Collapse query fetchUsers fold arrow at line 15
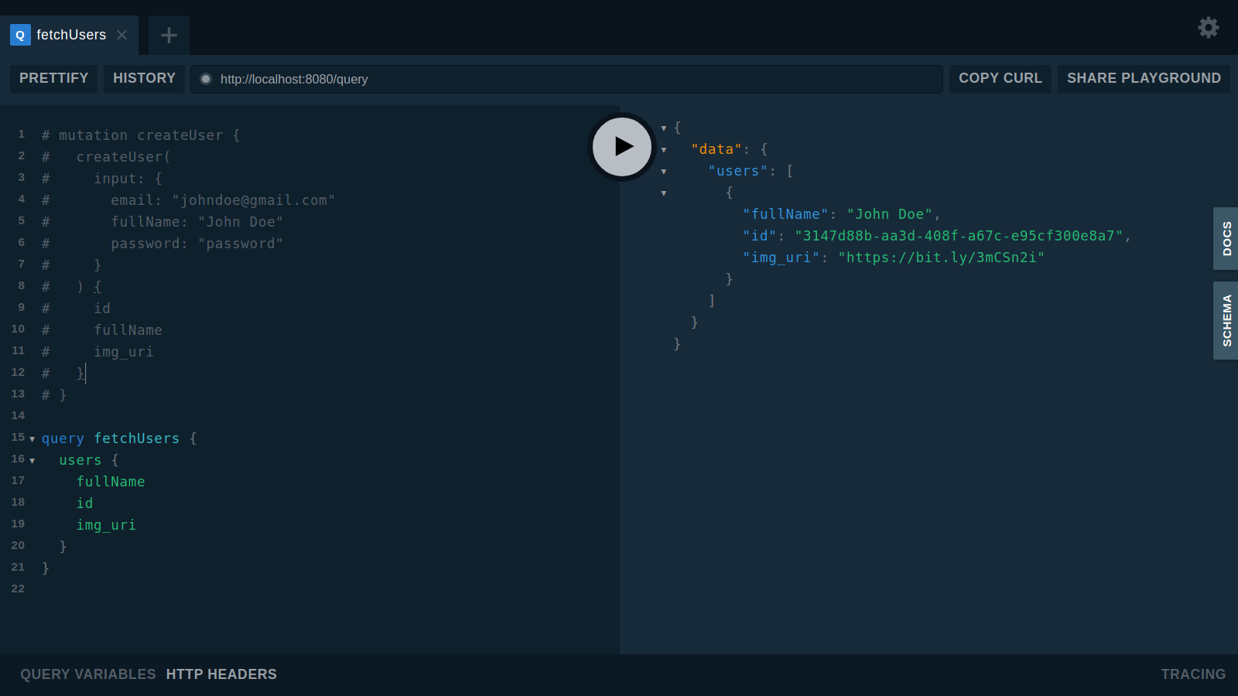The width and height of the screenshot is (1238, 696). [32, 439]
